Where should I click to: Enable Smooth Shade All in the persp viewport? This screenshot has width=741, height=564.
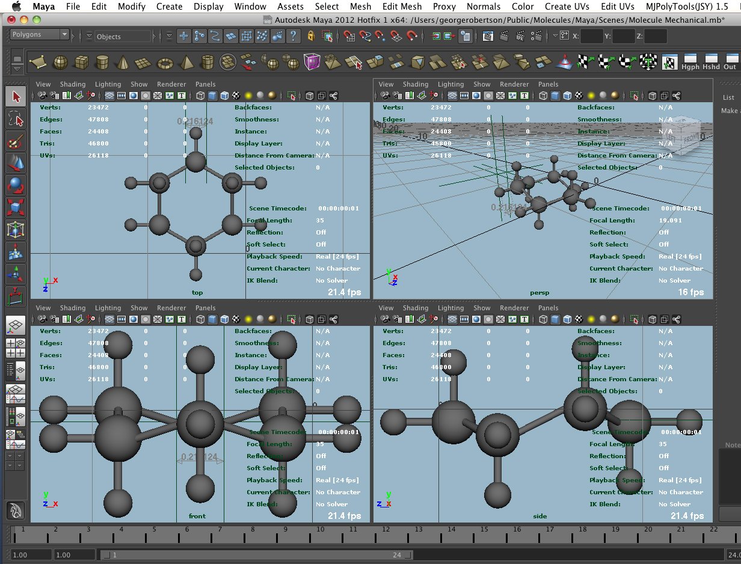click(556, 96)
